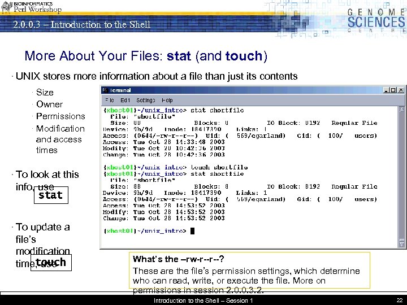Image resolution: width=407 pixels, height=305 pixels.
Task: Click the terminal scrollbar down arrow
Action: pos(401,243)
